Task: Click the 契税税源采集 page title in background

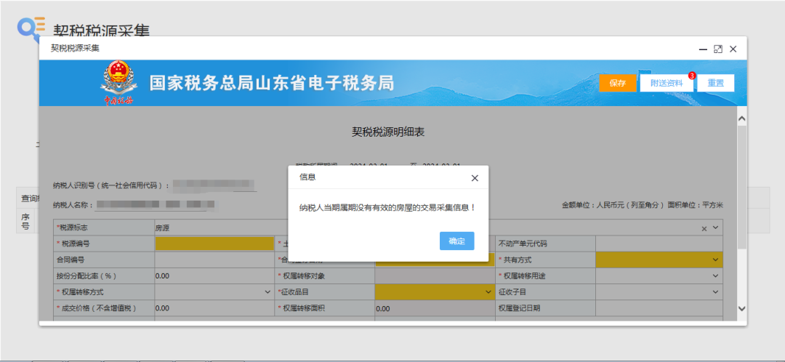Action: pos(101,31)
